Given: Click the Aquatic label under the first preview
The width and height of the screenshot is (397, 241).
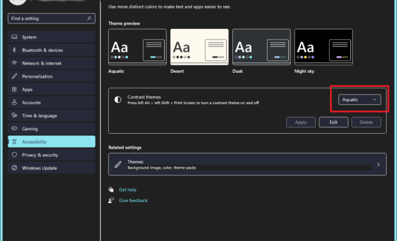Looking at the screenshot, I should [x=116, y=71].
